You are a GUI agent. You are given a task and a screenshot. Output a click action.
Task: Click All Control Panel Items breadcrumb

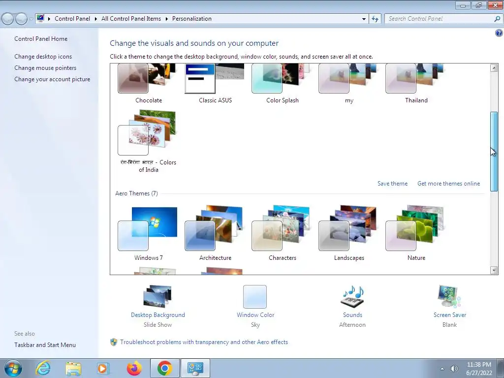click(131, 19)
